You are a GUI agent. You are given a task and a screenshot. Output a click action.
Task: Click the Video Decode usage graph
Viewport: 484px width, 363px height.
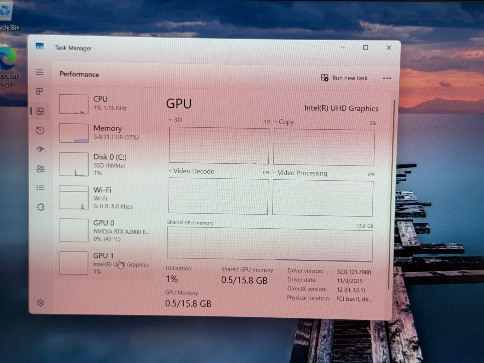[218, 196]
